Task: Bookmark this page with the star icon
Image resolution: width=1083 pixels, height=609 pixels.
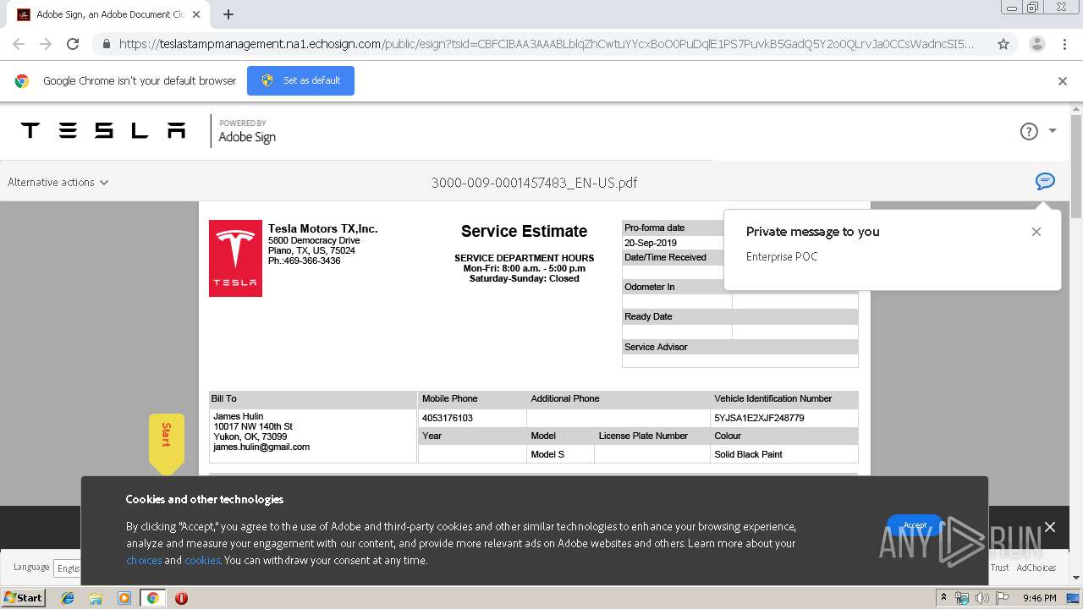Action: pyautogui.click(x=1003, y=44)
